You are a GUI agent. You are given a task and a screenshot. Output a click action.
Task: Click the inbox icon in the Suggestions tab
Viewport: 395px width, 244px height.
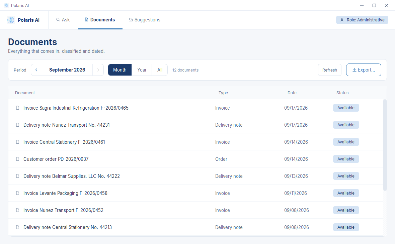pyautogui.click(x=131, y=20)
